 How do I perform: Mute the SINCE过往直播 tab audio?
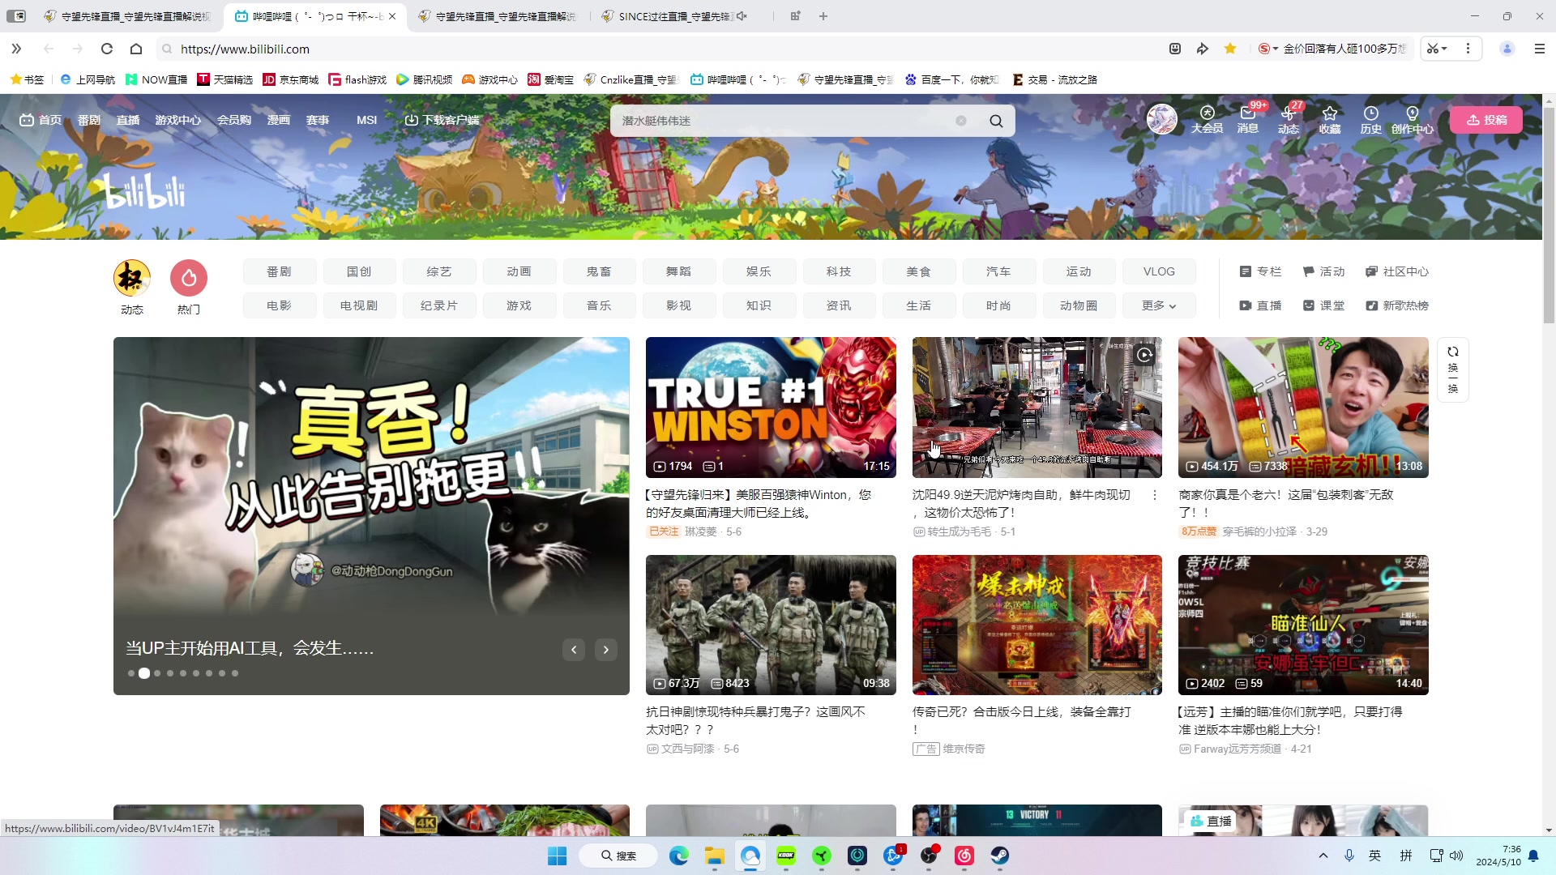click(742, 16)
